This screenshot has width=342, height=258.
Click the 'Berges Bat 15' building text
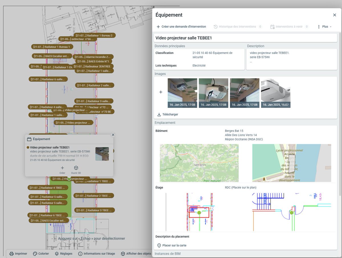point(234,131)
